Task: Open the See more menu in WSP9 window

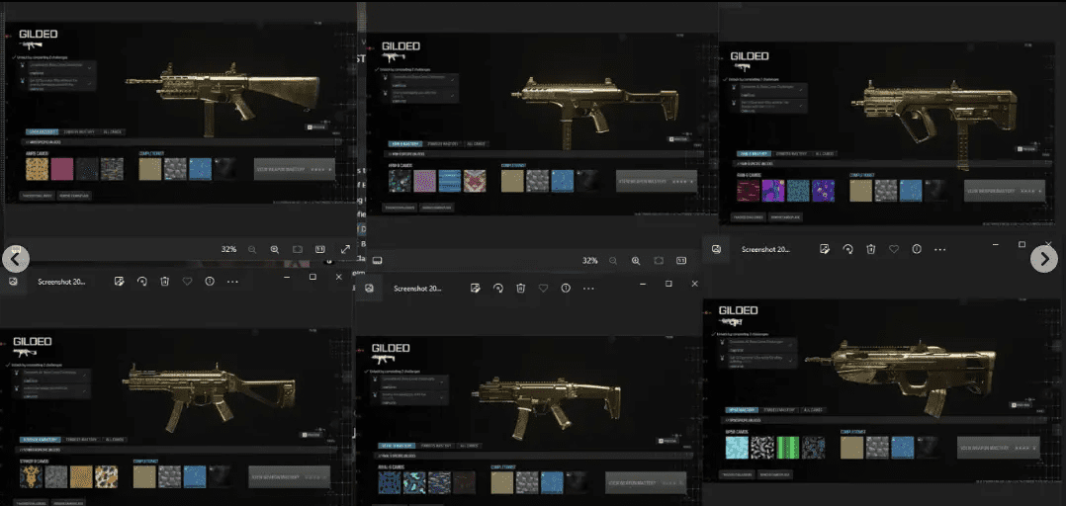Action: pyautogui.click(x=940, y=249)
